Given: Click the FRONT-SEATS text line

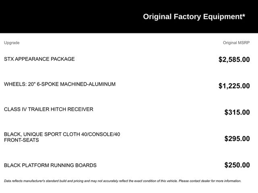Looking at the screenshot, I should tap(21, 140).
